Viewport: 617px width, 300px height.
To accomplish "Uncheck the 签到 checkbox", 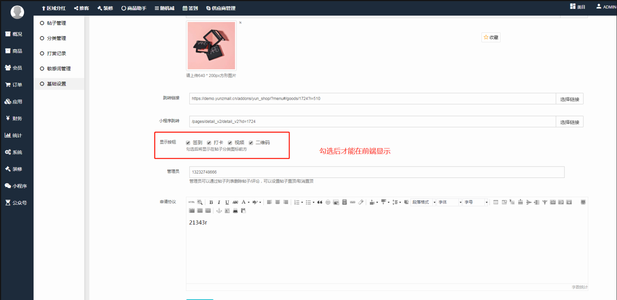I will 188,143.
